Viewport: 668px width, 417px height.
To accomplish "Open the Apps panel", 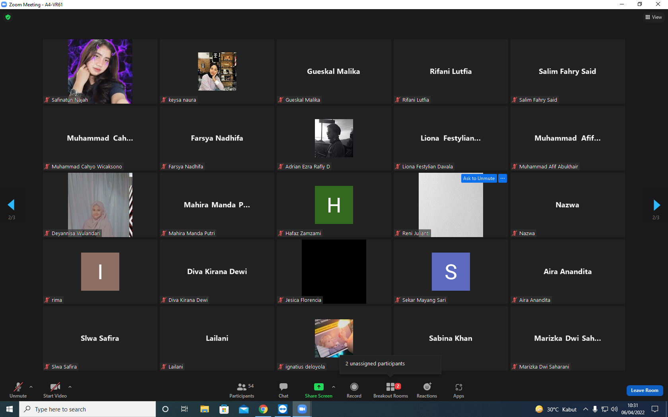I will tap(458, 390).
